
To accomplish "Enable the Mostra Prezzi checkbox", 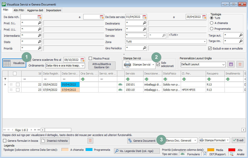I will click(x=90, y=58).
